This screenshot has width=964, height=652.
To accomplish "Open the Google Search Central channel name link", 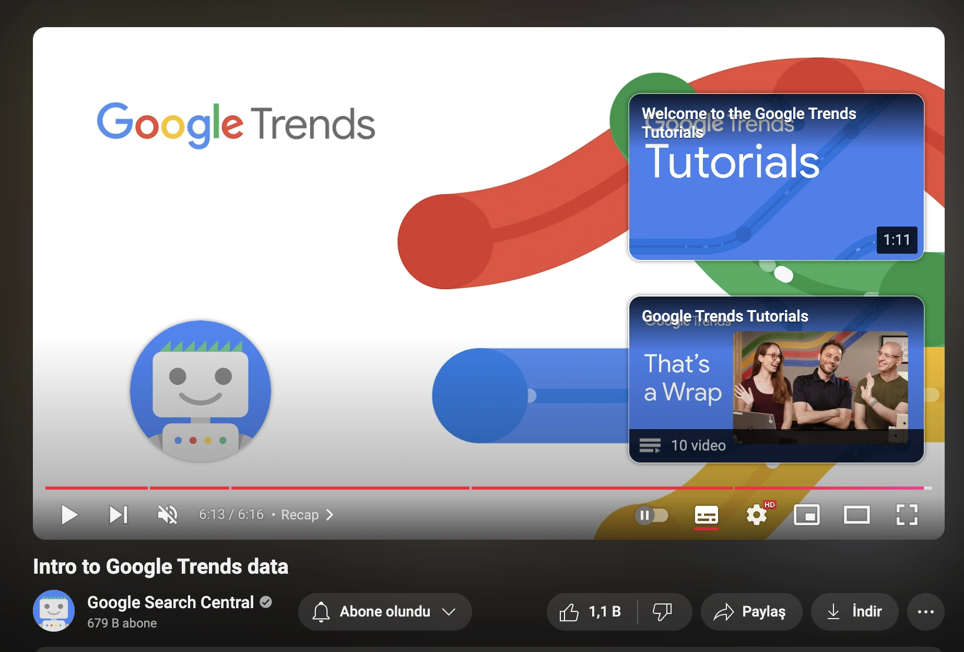I will [x=170, y=602].
